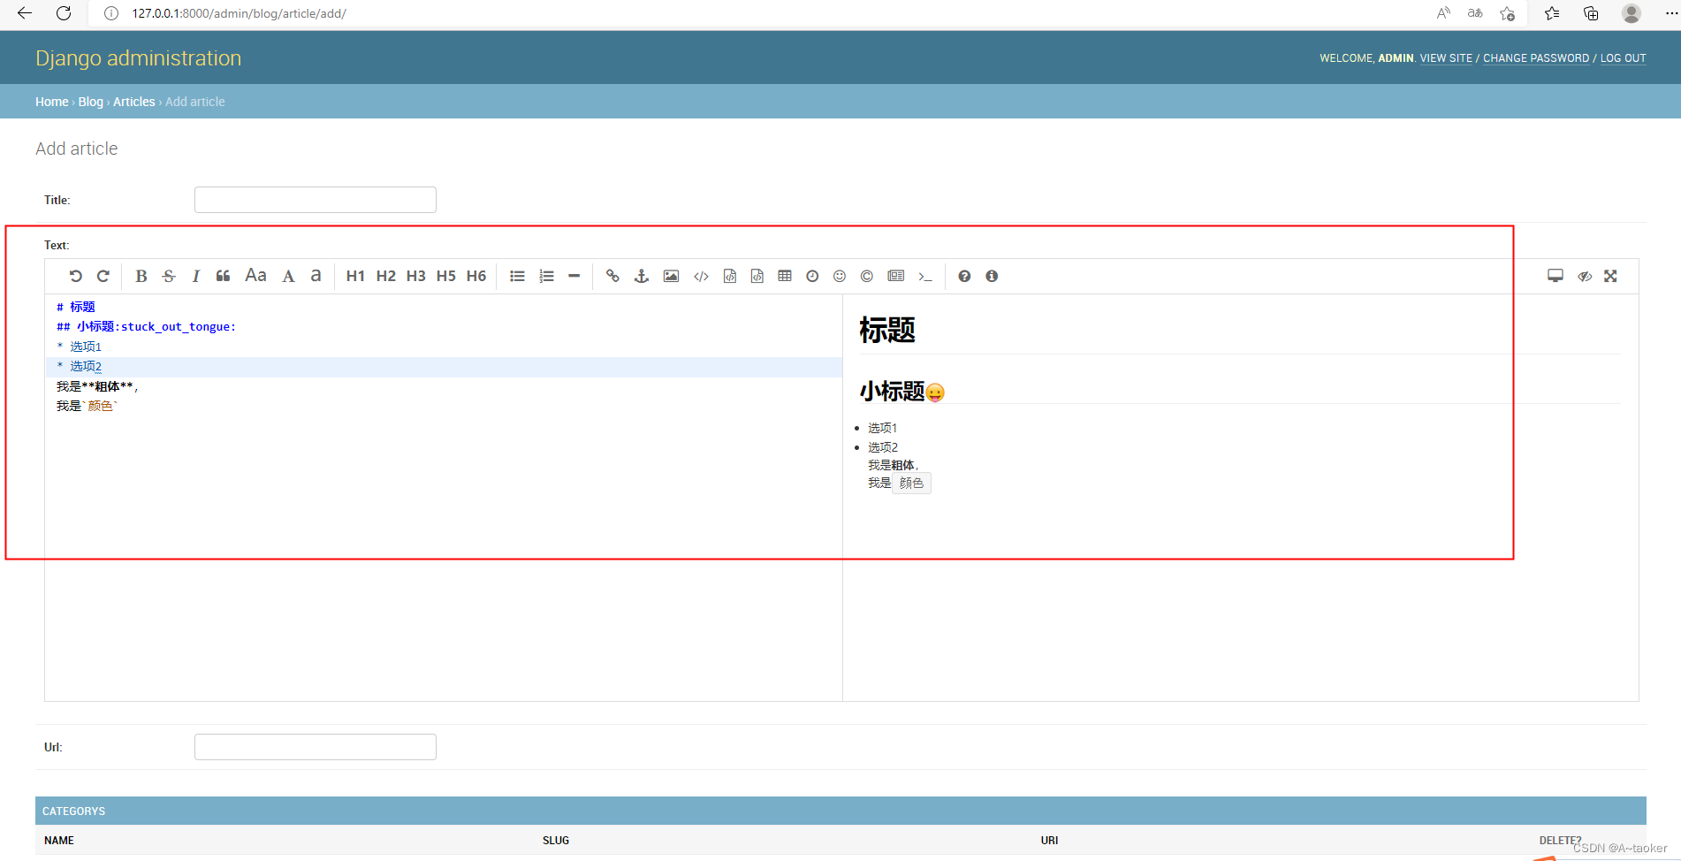This screenshot has width=1681, height=861.
Task: Insert an H3 heading
Action: pyautogui.click(x=416, y=276)
